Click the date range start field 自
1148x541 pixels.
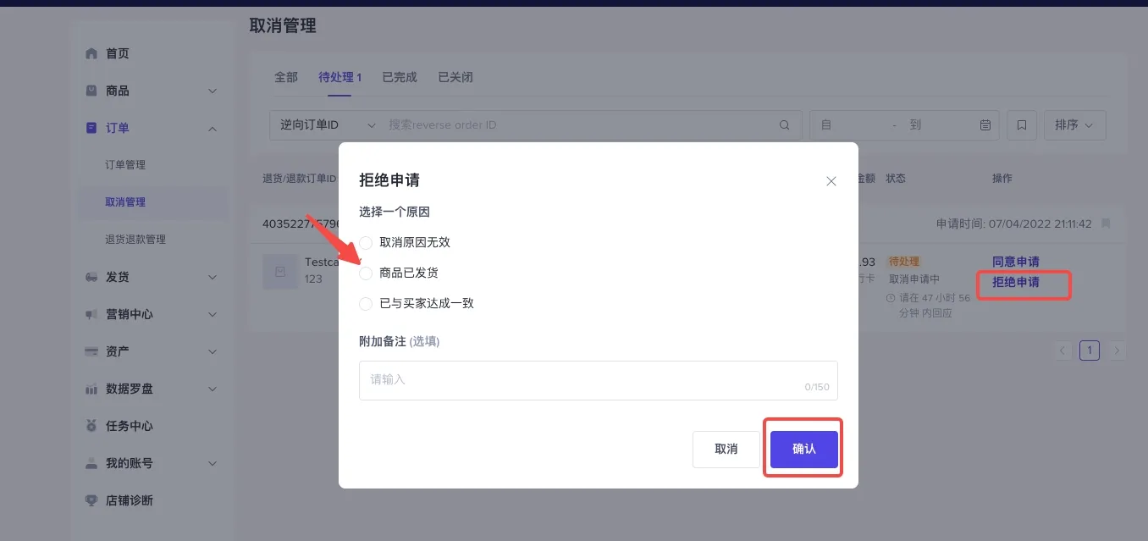coord(853,125)
